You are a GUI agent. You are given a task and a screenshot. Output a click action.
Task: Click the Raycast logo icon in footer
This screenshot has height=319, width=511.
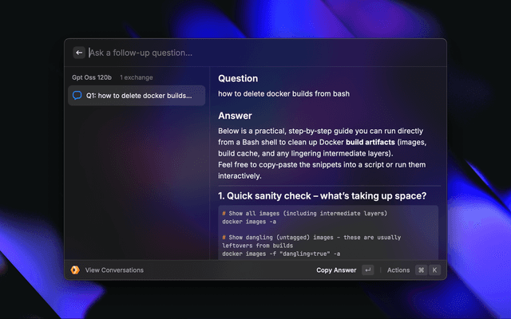(x=75, y=270)
